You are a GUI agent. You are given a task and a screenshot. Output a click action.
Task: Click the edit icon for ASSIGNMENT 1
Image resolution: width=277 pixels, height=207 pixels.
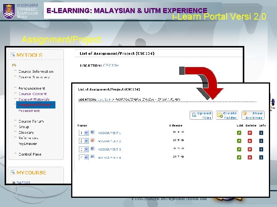239,133
